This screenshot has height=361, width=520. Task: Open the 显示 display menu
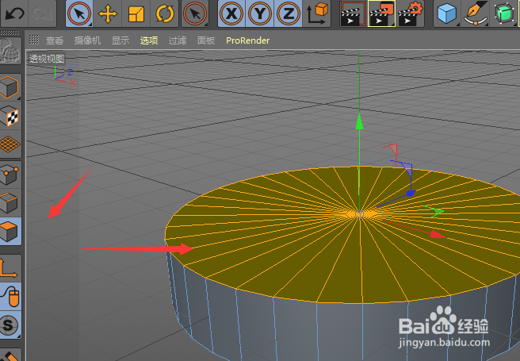point(120,40)
